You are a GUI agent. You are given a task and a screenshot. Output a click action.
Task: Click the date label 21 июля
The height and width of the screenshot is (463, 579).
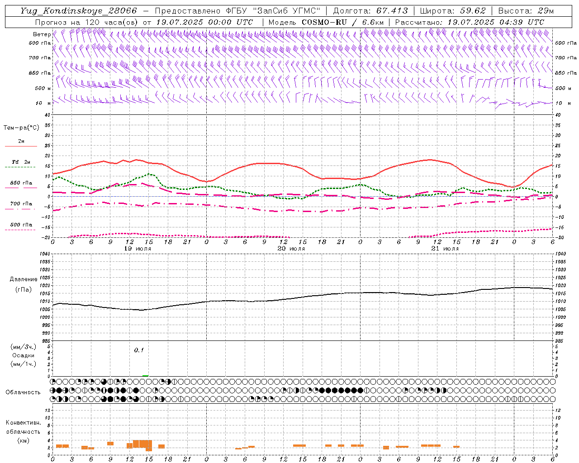(x=445, y=249)
